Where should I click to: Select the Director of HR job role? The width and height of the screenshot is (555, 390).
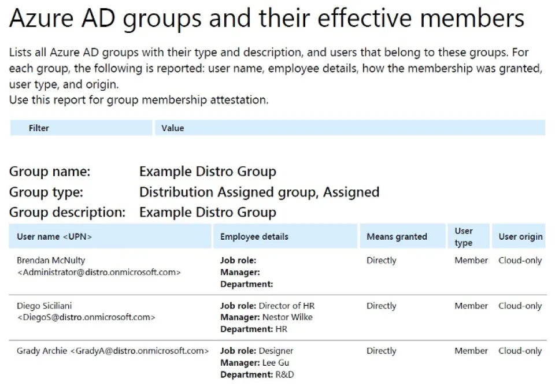click(286, 306)
